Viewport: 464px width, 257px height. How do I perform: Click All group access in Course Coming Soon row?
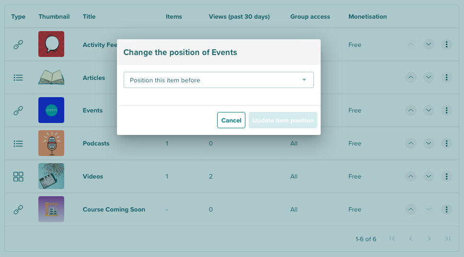pyautogui.click(x=294, y=210)
